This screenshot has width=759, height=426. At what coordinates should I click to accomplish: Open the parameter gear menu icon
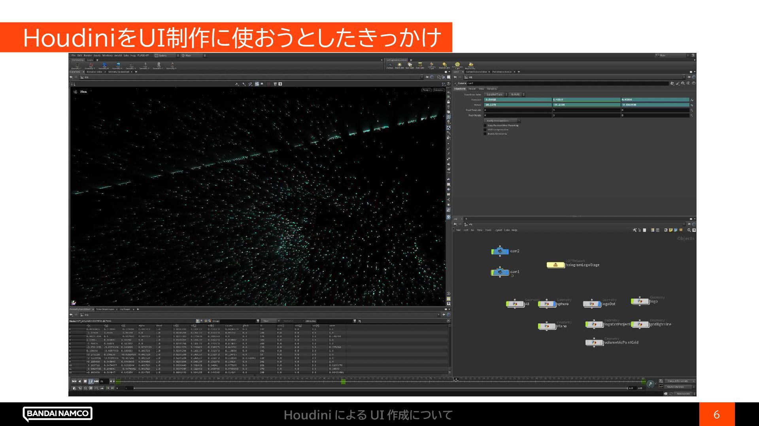coord(672,83)
